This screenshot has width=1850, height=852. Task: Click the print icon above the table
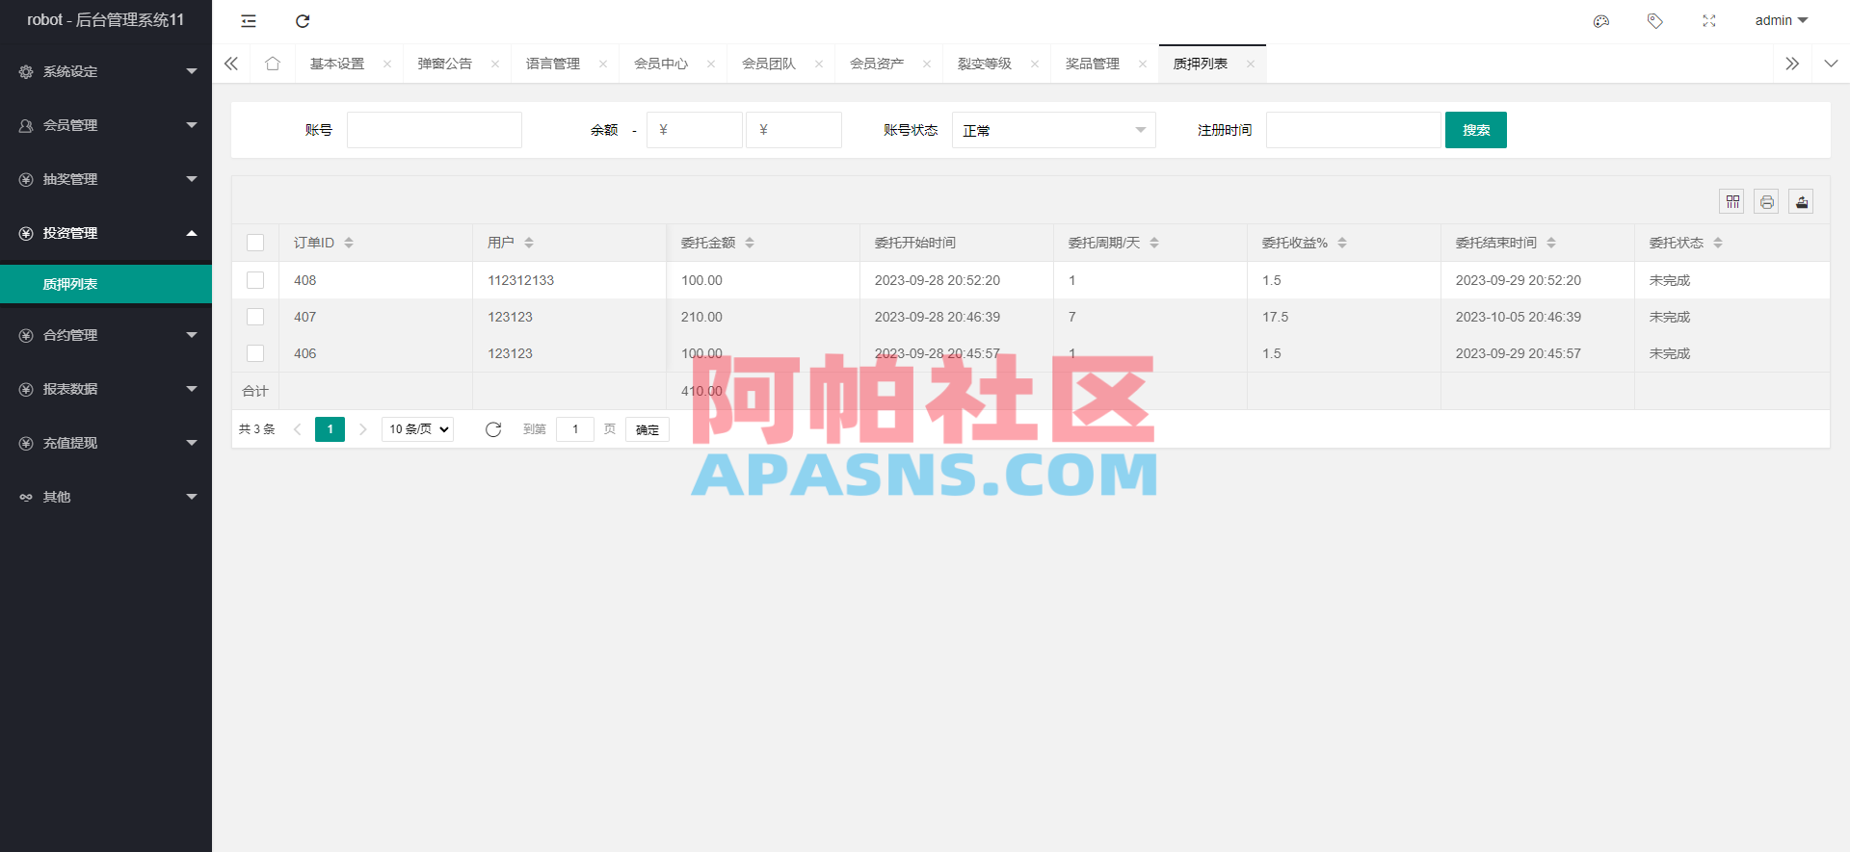1767,201
